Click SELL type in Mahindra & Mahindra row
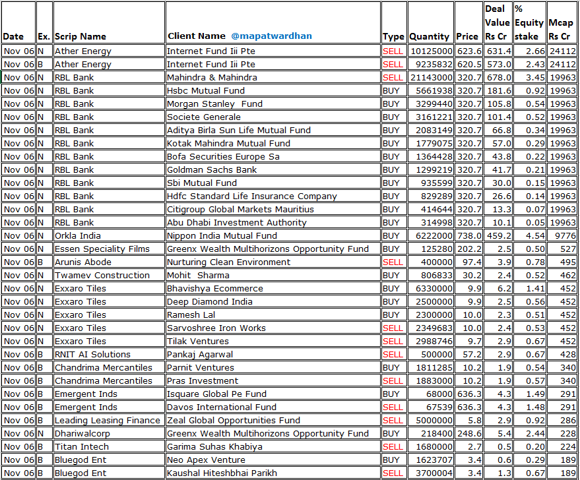Viewport: 580px width, 480px height. point(395,78)
